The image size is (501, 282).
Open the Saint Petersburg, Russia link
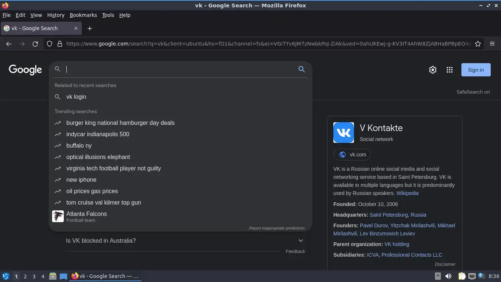tap(398, 215)
